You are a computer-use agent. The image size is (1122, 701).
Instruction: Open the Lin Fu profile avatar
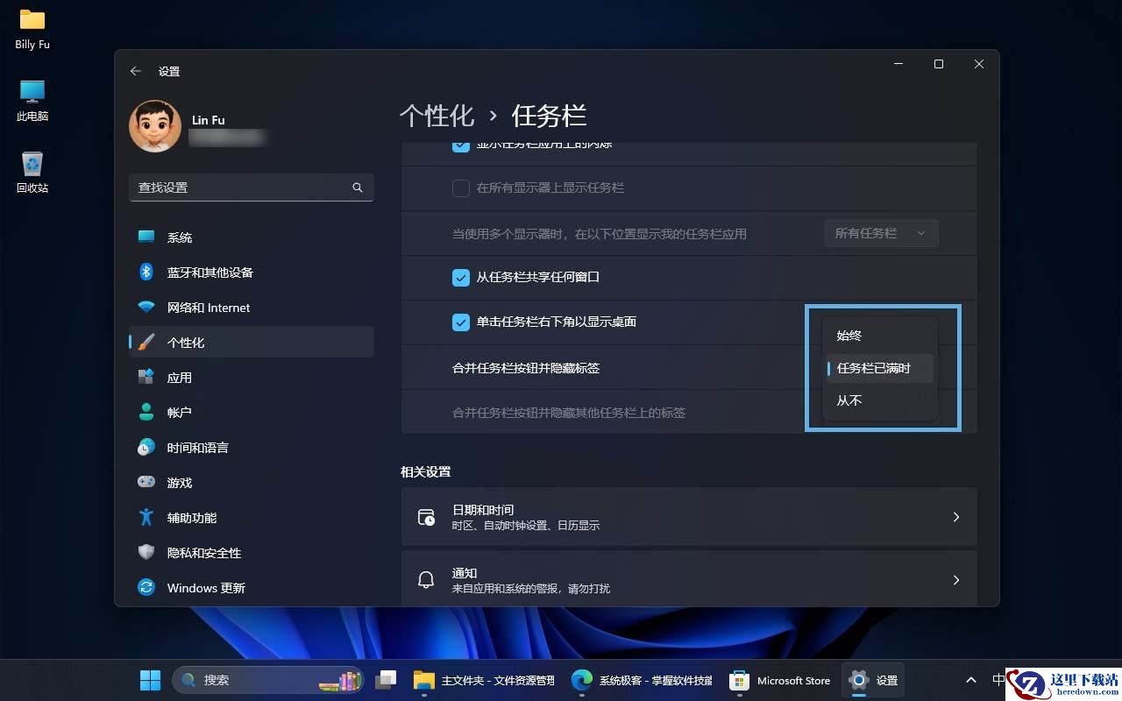tap(155, 126)
